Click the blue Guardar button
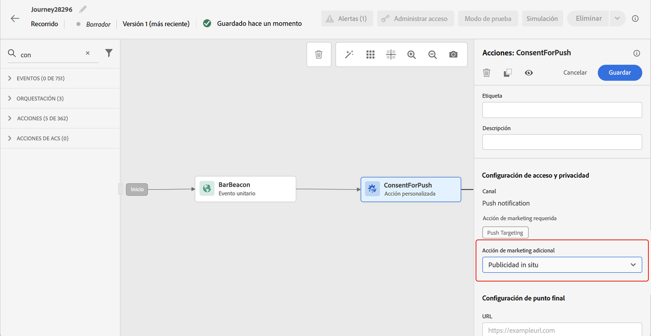Image resolution: width=651 pixels, height=336 pixels. (x=620, y=72)
